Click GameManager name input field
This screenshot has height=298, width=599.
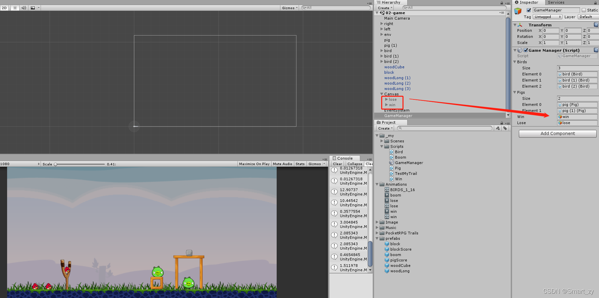[x=556, y=10]
